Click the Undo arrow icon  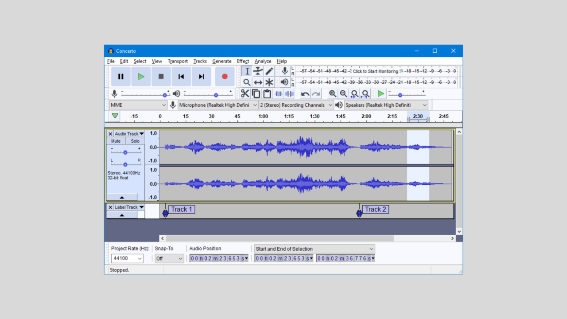click(306, 93)
